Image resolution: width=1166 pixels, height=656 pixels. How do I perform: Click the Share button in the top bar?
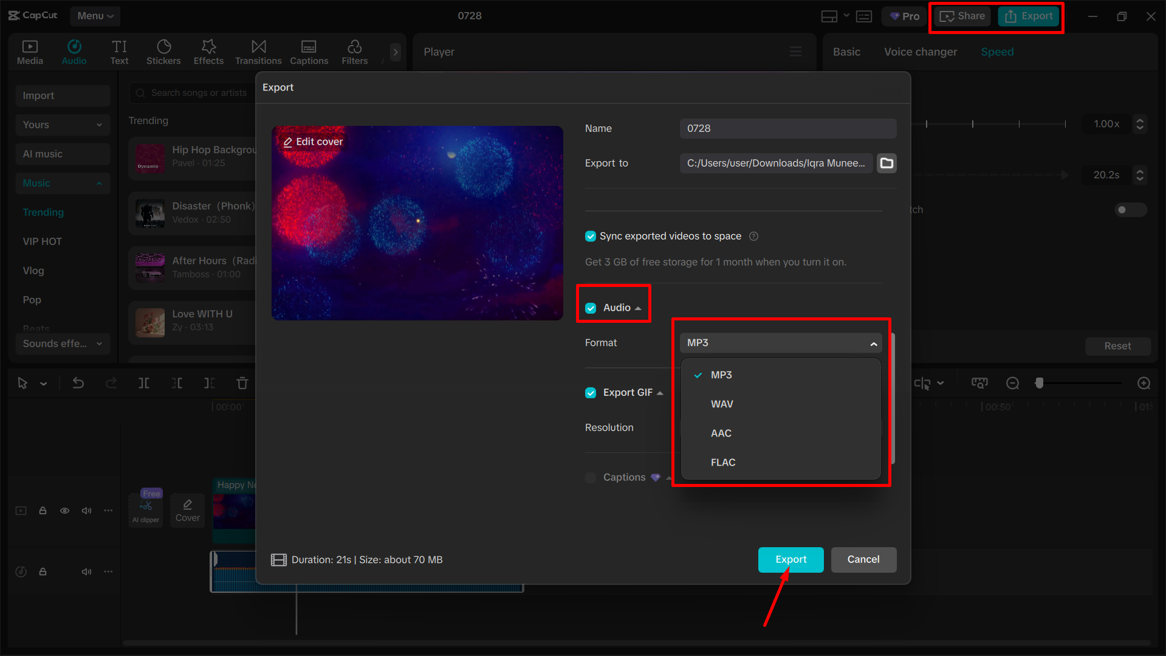coord(961,16)
